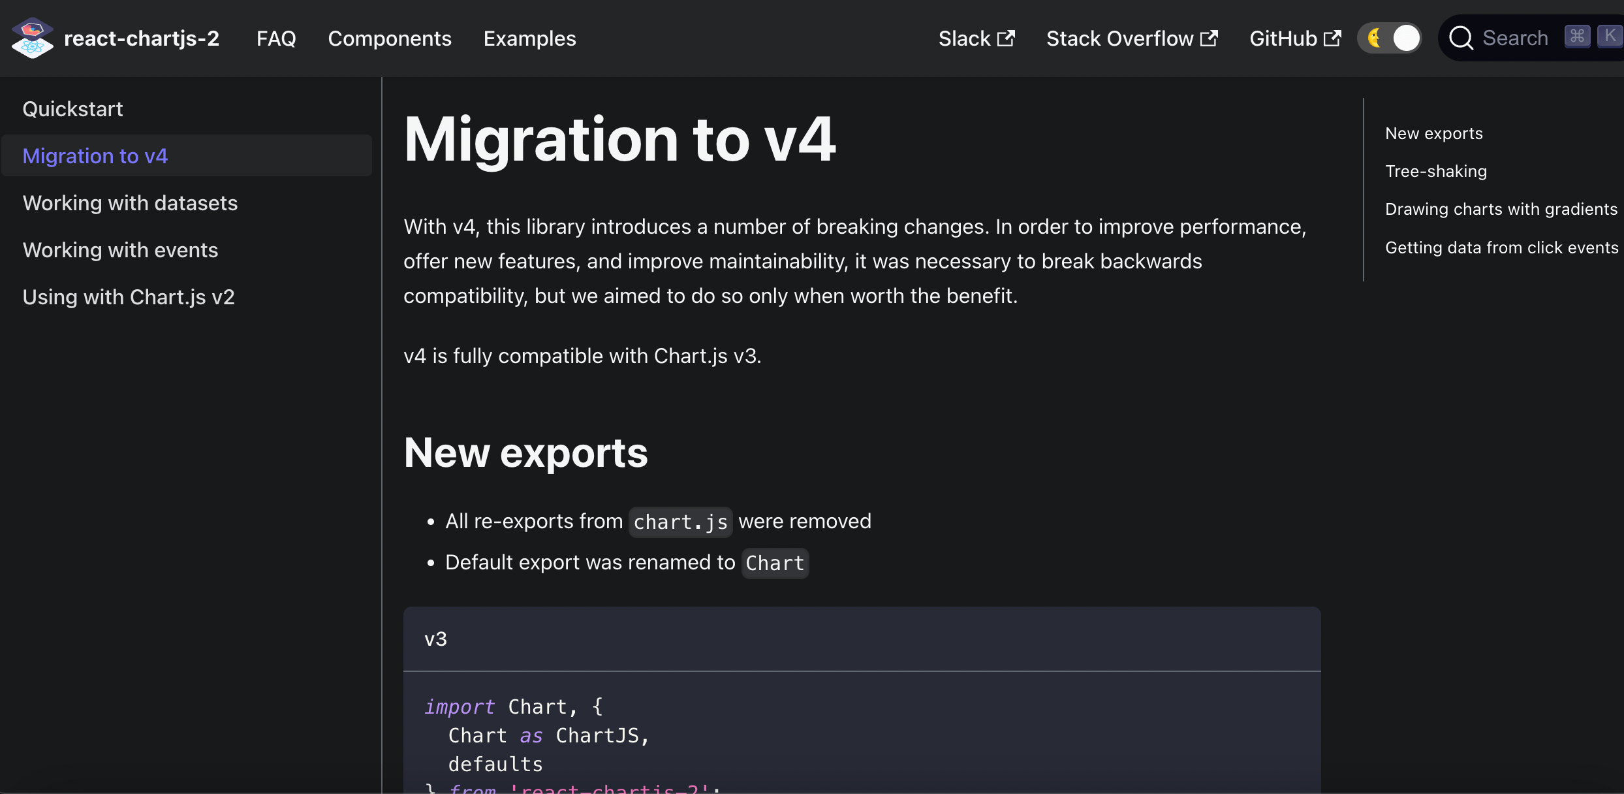Click the react-chartjs-2 logo icon
The width and height of the screenshot is (1624, 794).
pyautogui.click(x=32, y=39)
